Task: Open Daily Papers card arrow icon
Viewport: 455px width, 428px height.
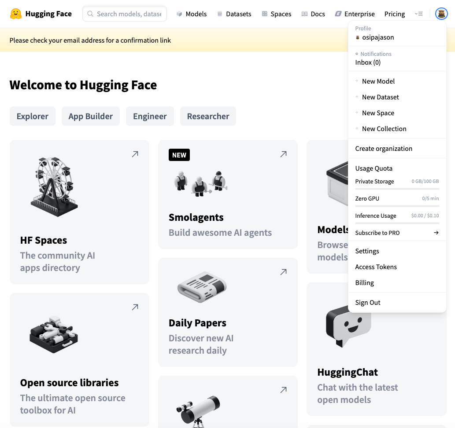Action: [x=284, y=272]
